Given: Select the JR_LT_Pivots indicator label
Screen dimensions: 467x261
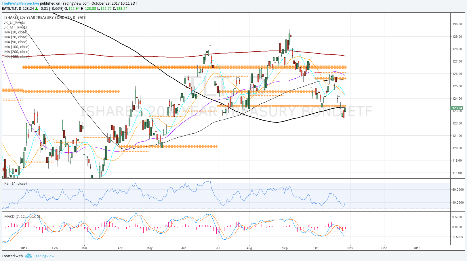Looking at the screenshot, I should coord(14,22).
